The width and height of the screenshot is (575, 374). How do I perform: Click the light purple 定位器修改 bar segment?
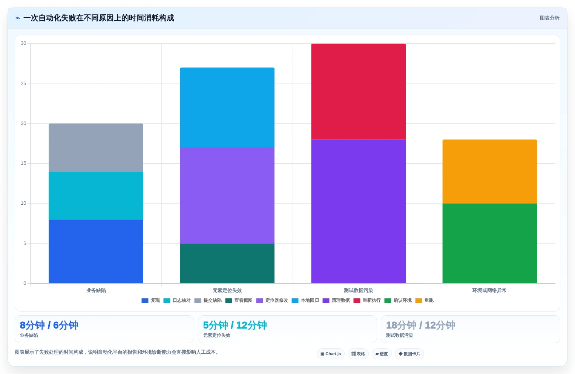pos(227,196)
